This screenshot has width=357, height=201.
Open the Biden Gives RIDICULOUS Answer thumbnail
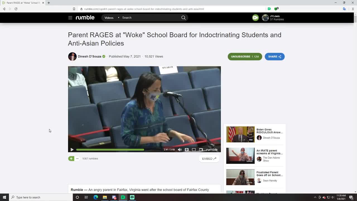[x=240, y=134]
